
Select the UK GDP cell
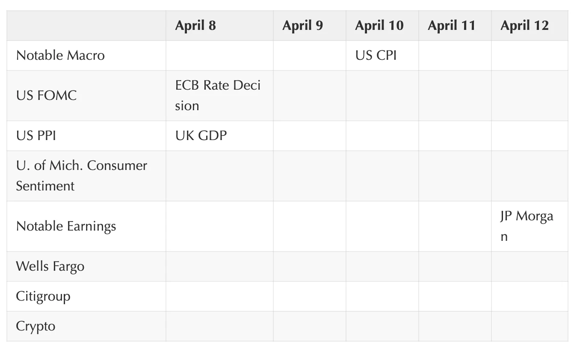tap(201, 136)
